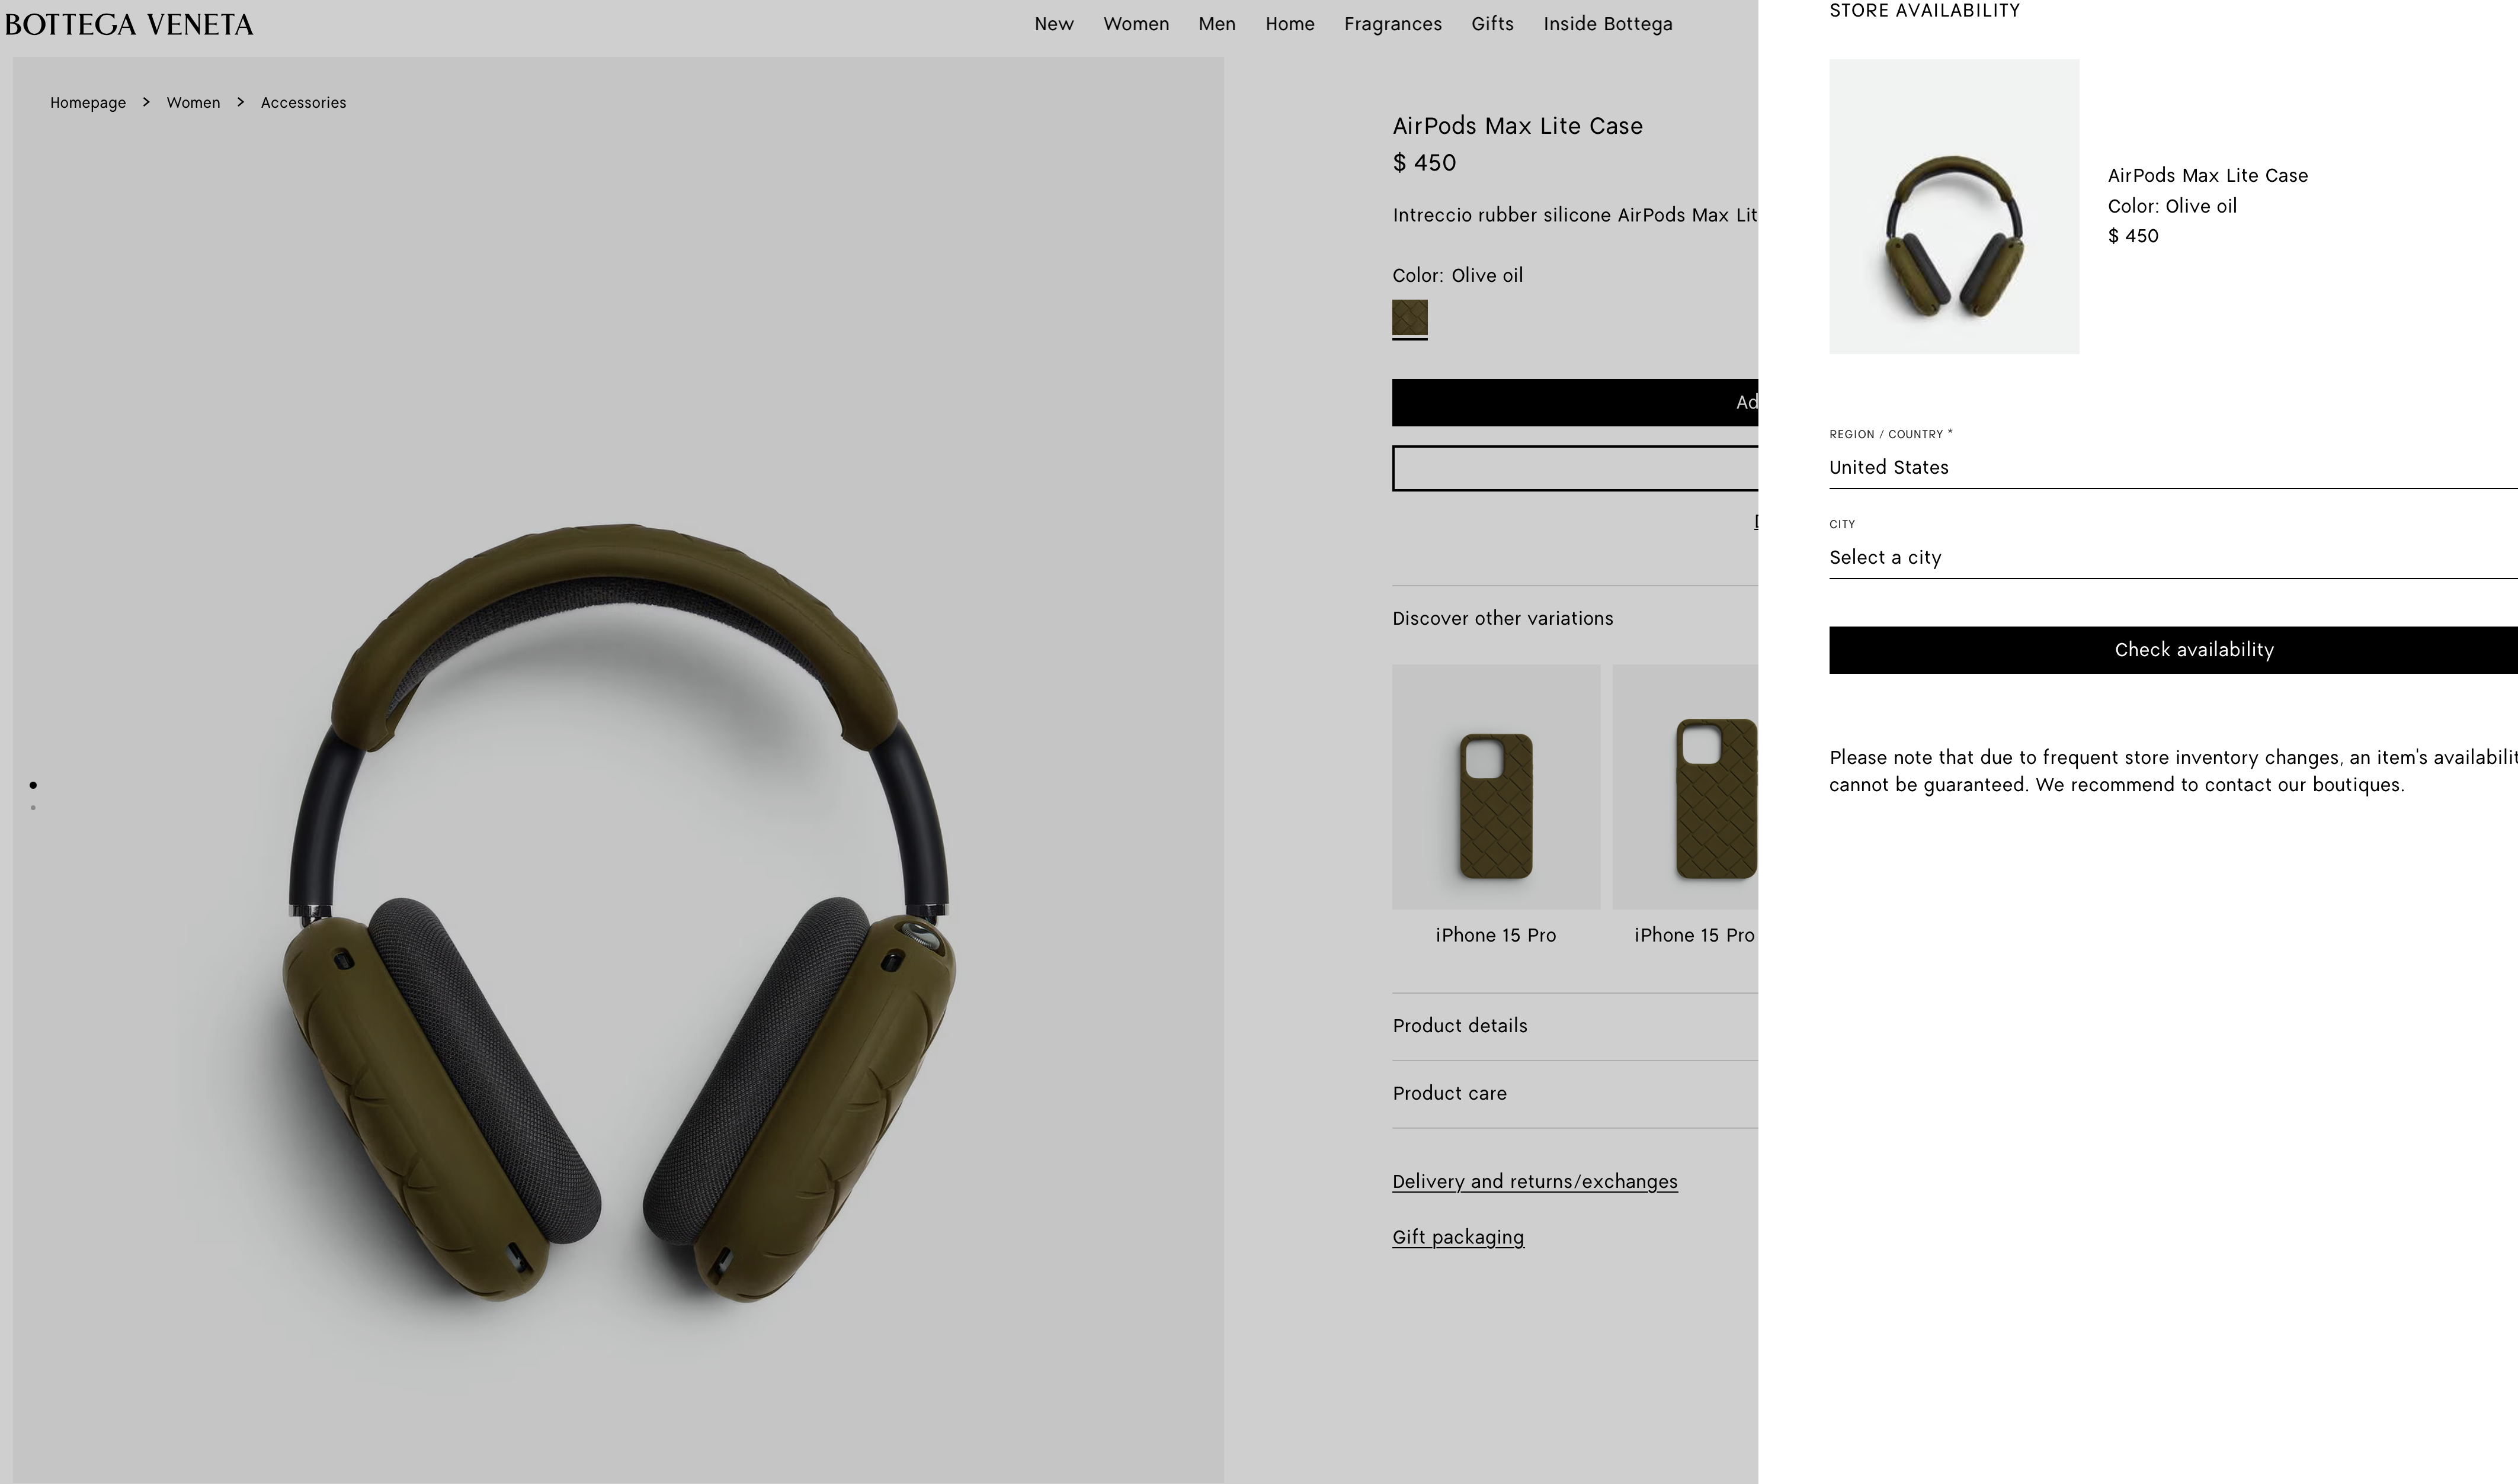Go to Accessories breadcrumb
Screen dimensions: 2518x1484
303,103
